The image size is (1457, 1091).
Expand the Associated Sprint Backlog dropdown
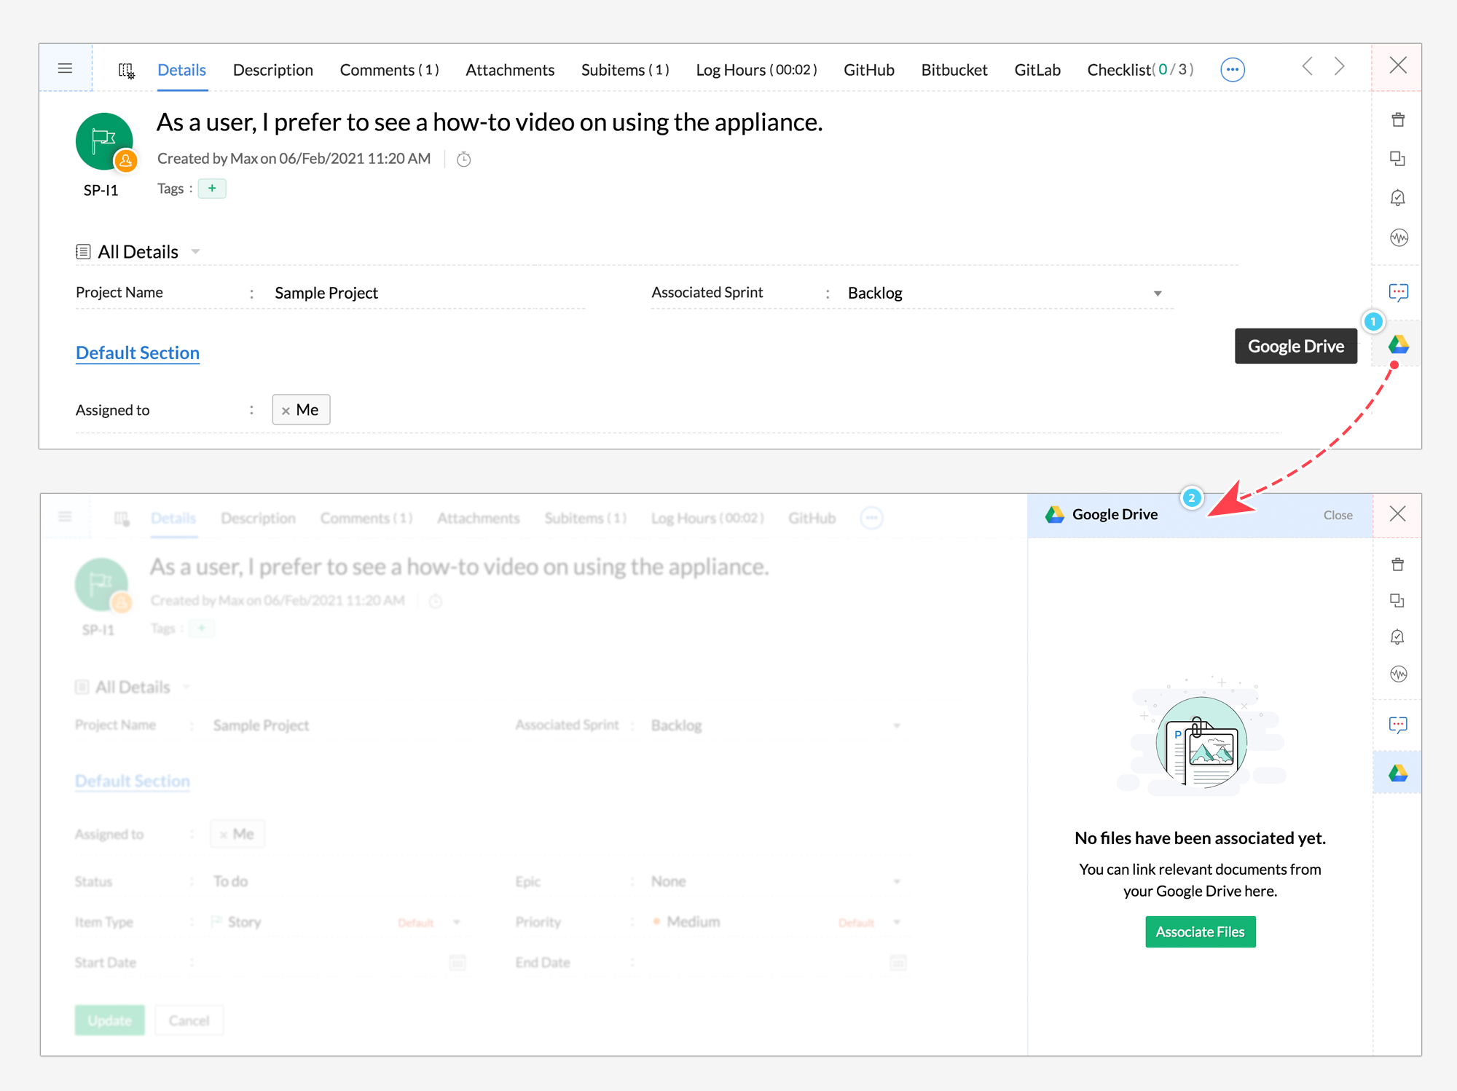1157,294
